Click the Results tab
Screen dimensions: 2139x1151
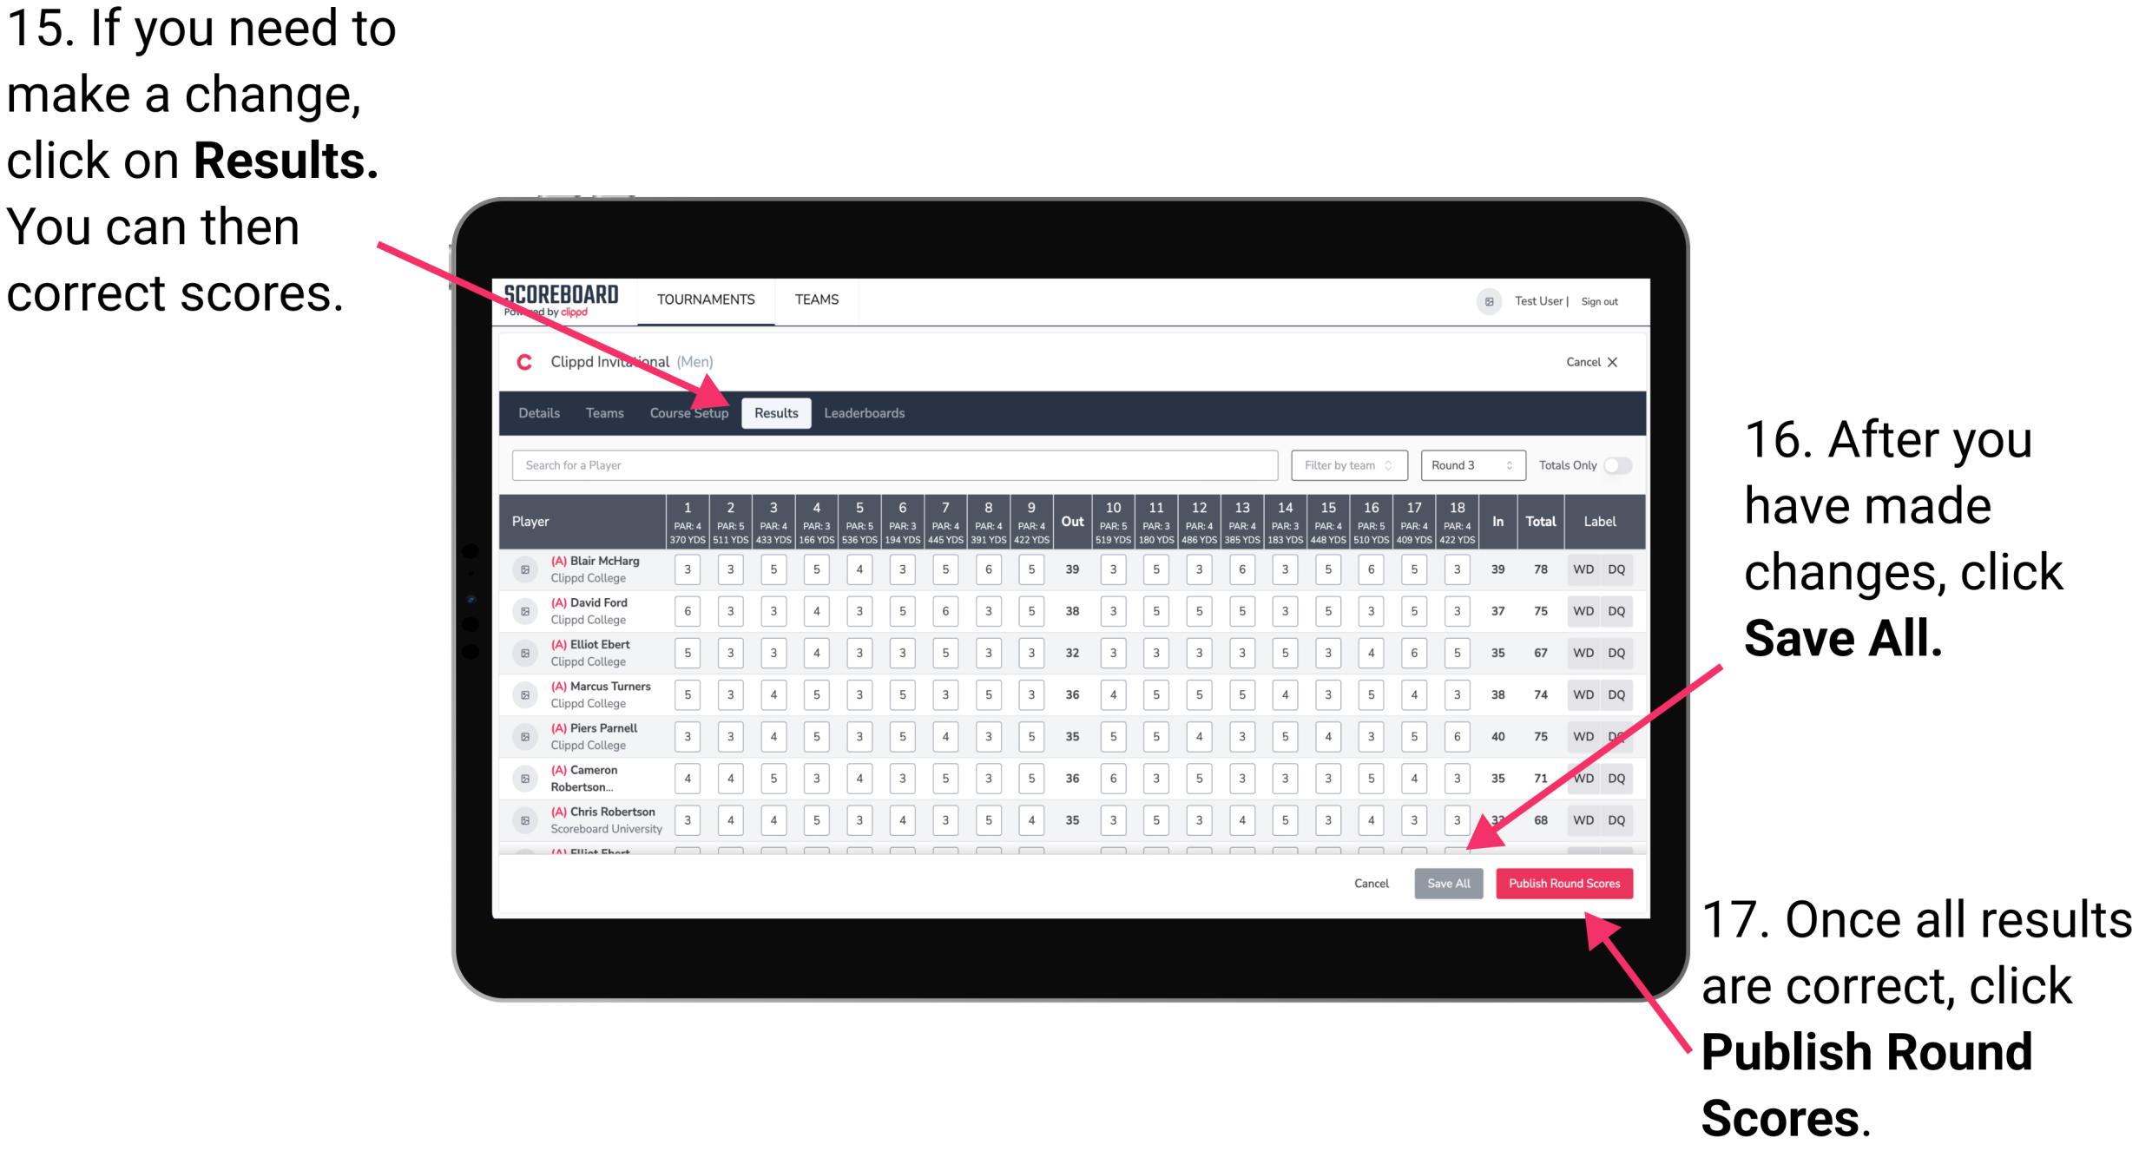[777, 412]
